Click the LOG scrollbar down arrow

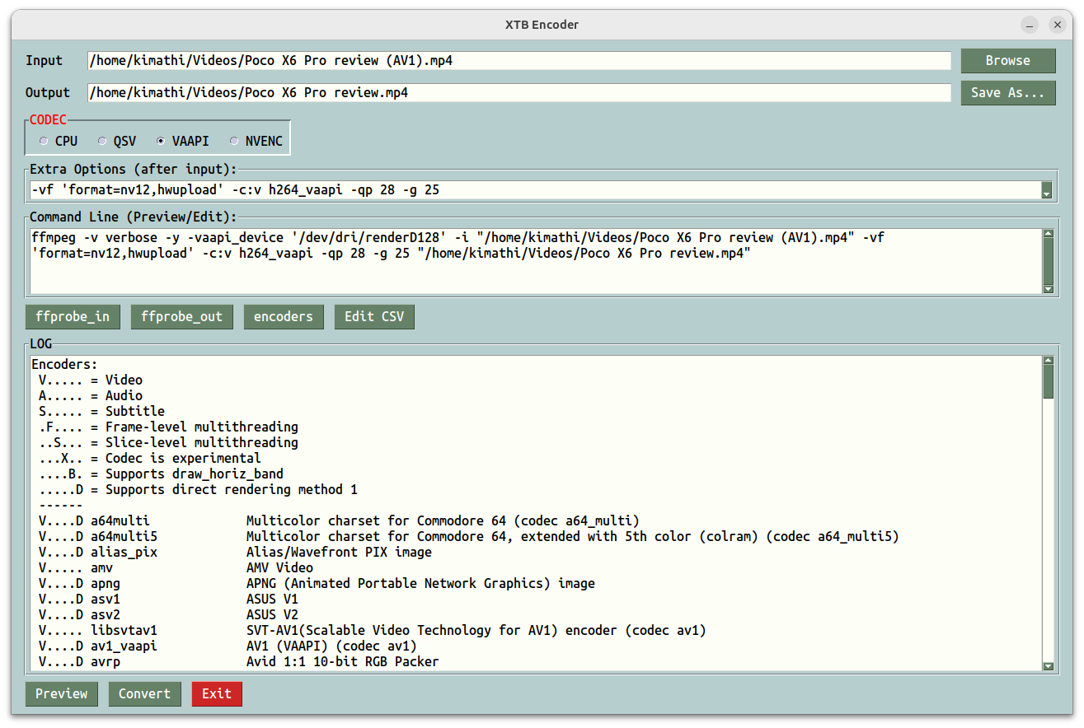[x=1049, y=667]
